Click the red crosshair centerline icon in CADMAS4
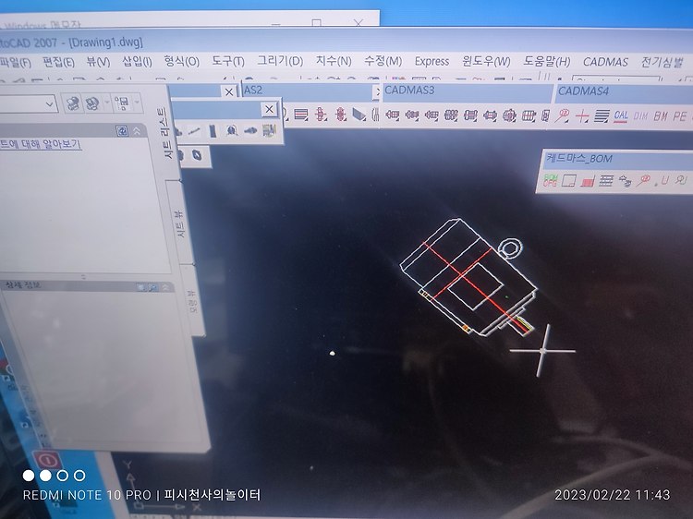The width and height of the screenshot is (693, 519). coord(582,116)
